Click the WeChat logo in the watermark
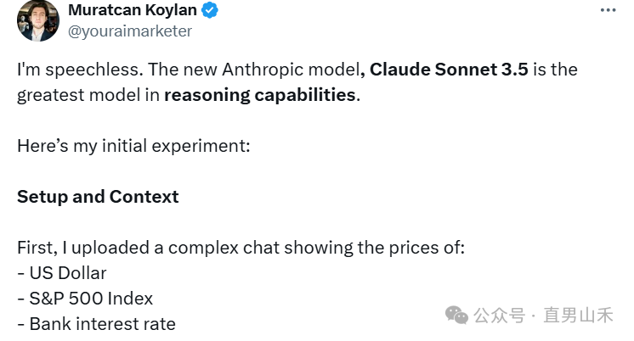This screenshot has width=634, height=341. (x=456, y=316)
